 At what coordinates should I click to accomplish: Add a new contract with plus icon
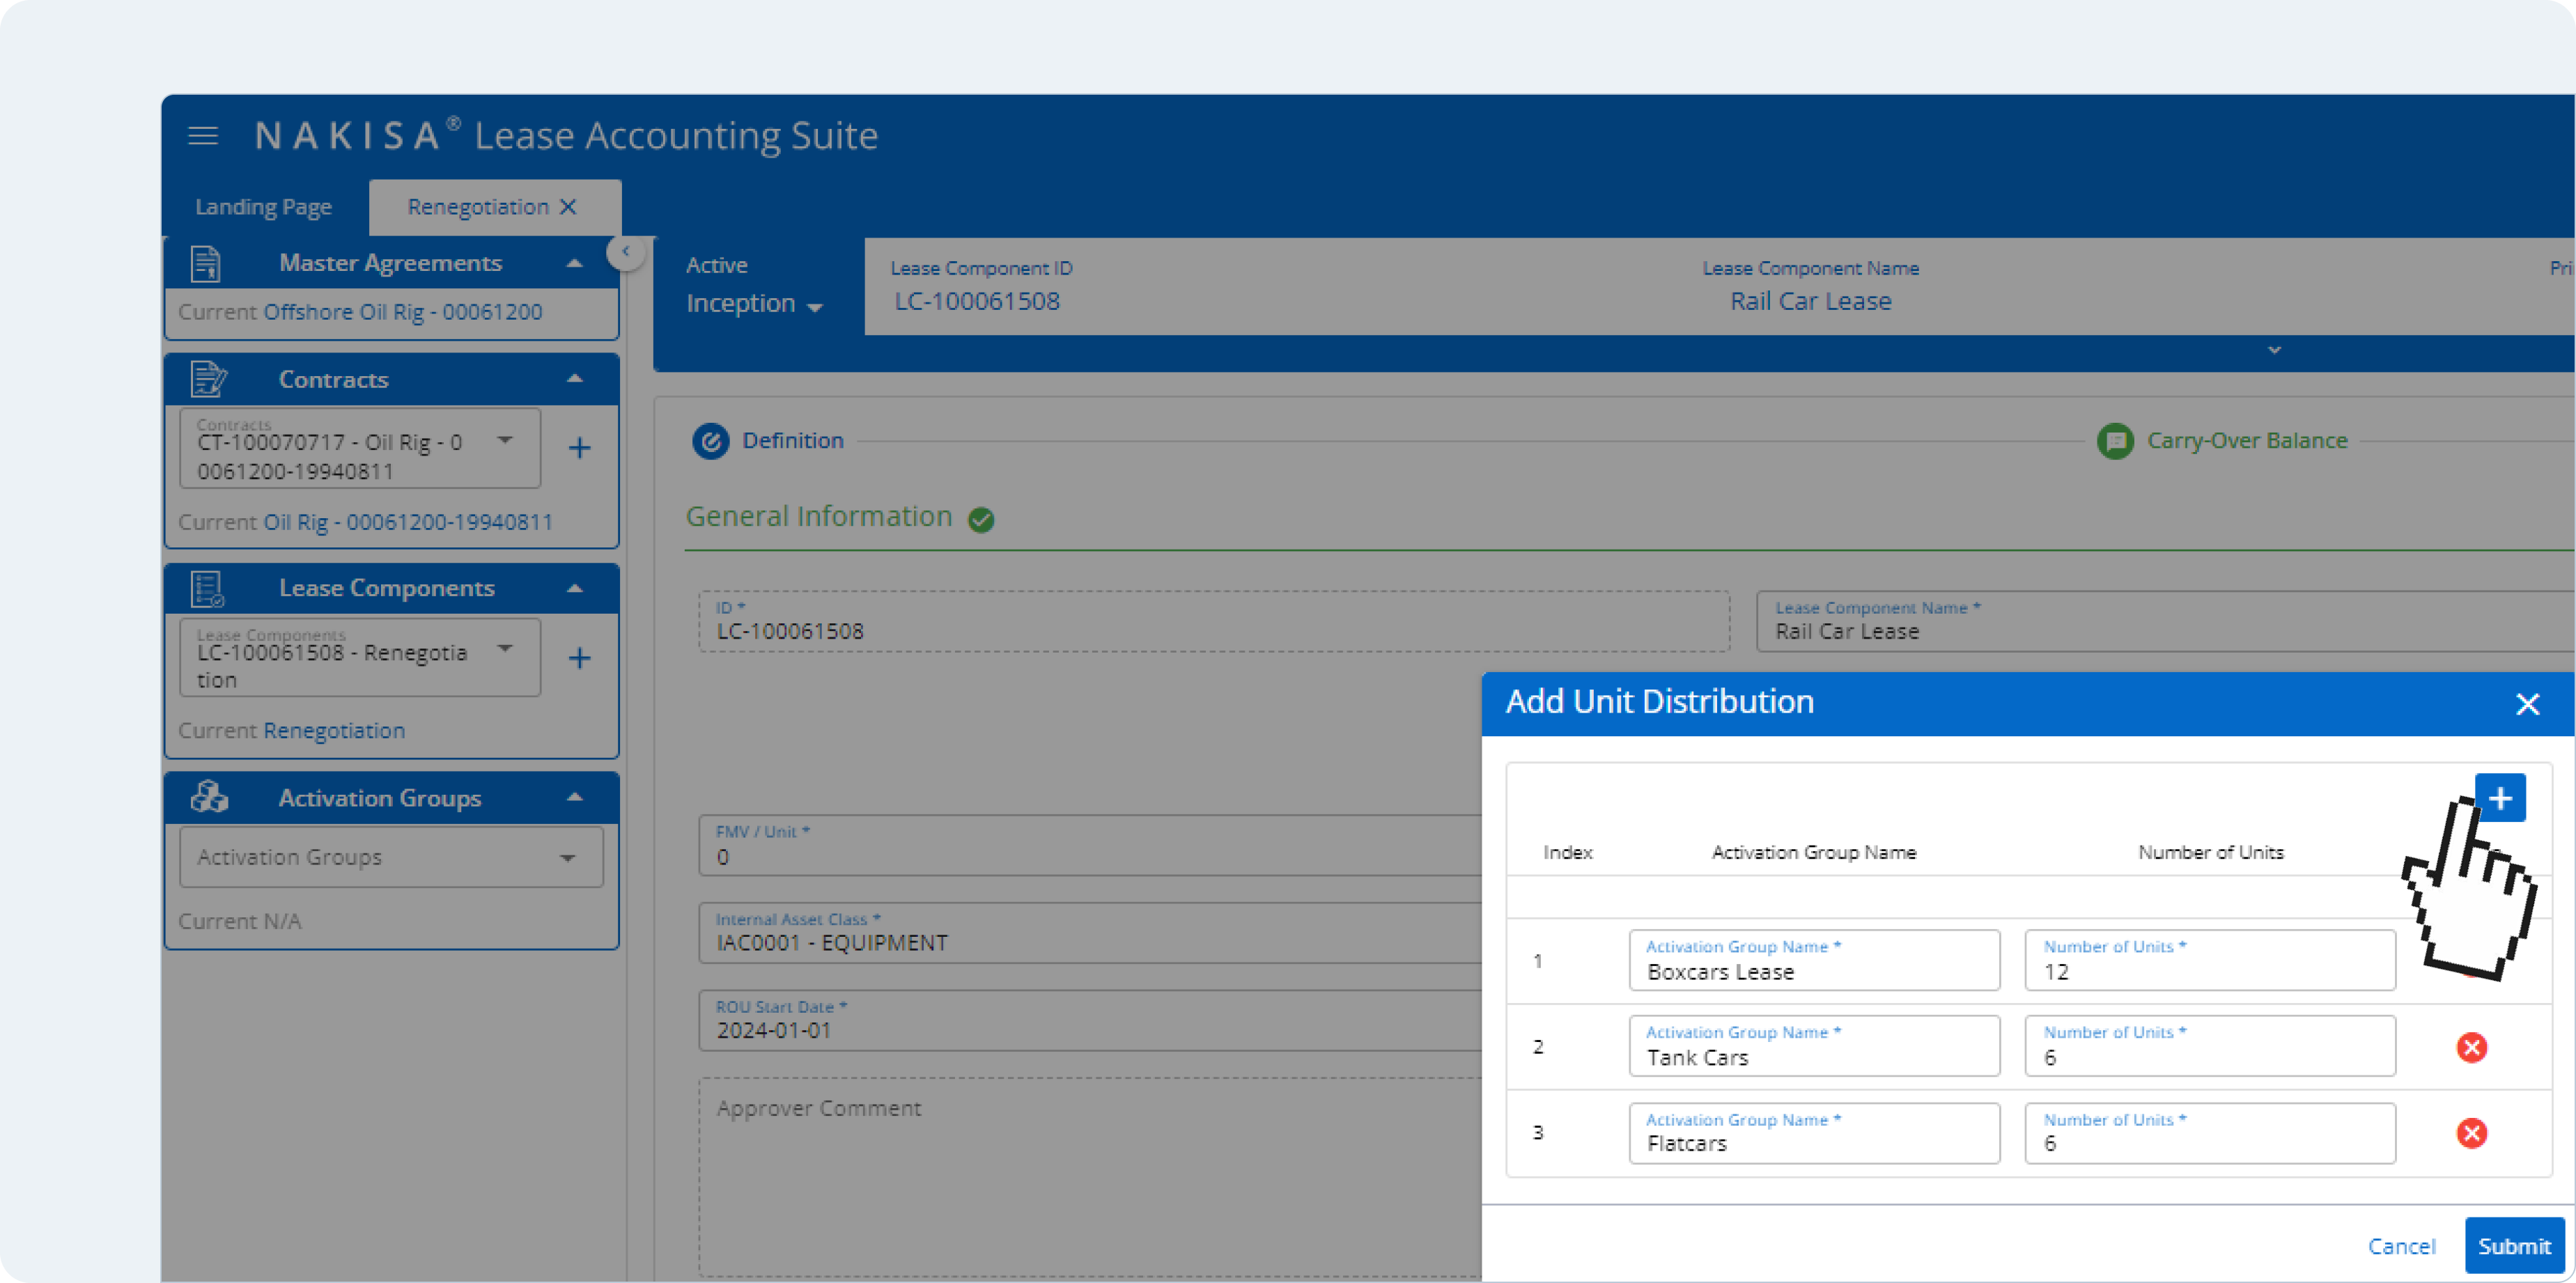pyautogui.click(x=579, y=447)
